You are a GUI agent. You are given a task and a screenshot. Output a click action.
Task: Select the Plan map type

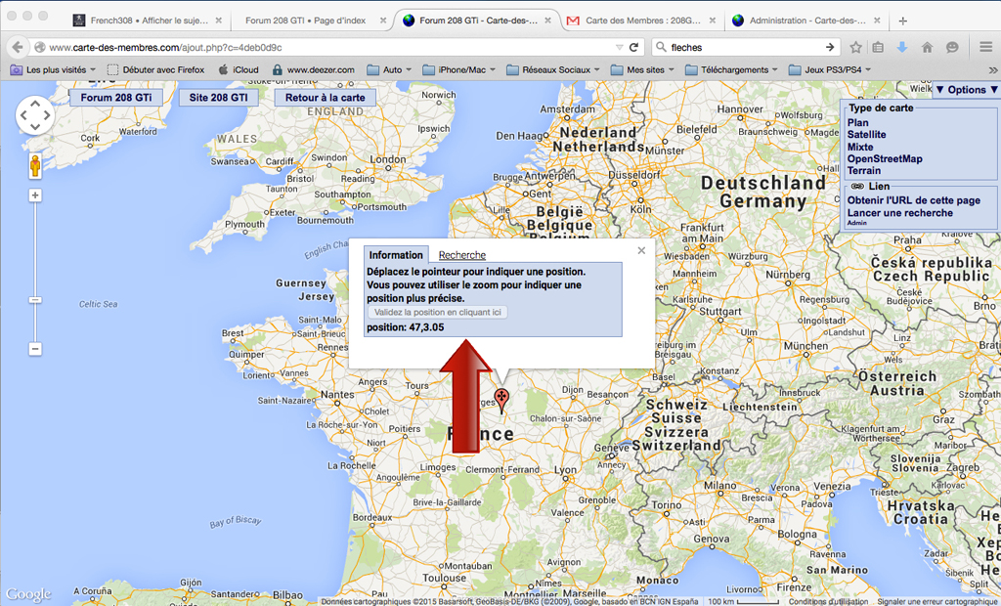[857, 122]
